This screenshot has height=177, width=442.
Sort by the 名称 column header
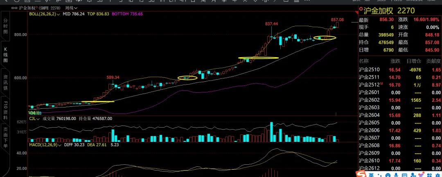[x=364, y=61]
